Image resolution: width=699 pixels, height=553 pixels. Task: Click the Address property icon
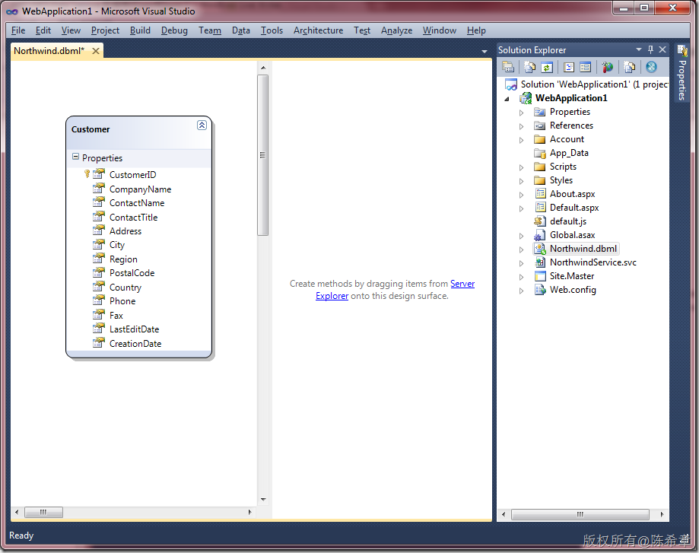99,230
